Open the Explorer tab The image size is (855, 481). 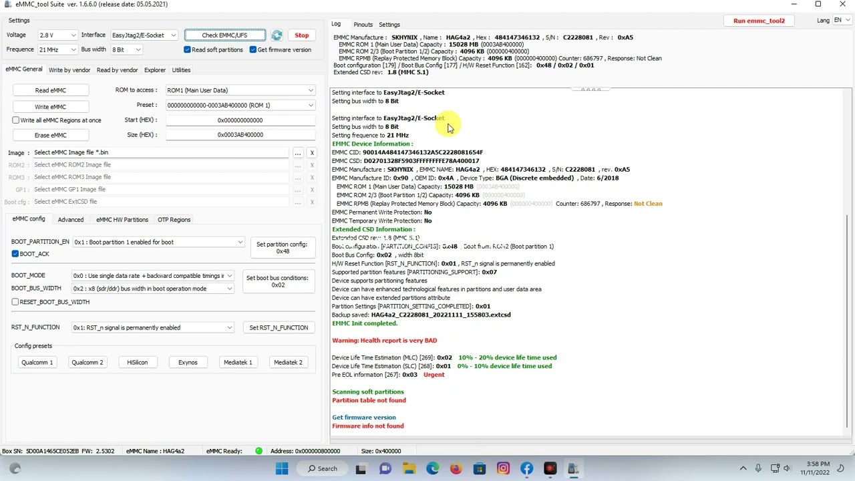pyautogui.click(x=154, y=70)
